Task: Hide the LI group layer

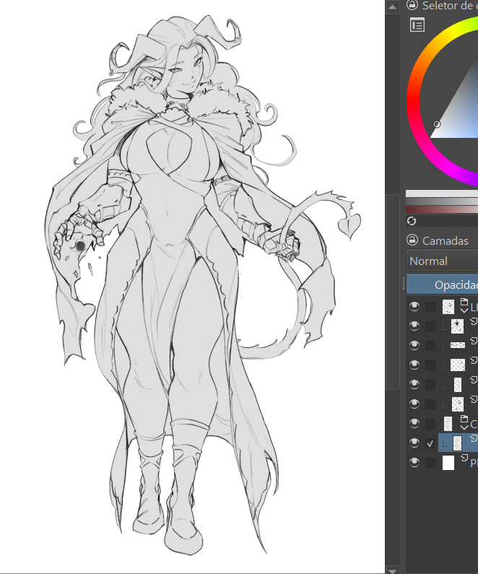Action: (x=414, y=307)
